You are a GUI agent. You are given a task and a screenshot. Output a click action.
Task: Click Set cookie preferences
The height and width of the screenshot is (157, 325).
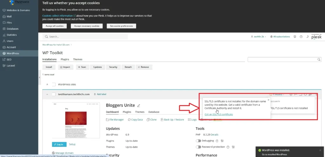[122, 26]
